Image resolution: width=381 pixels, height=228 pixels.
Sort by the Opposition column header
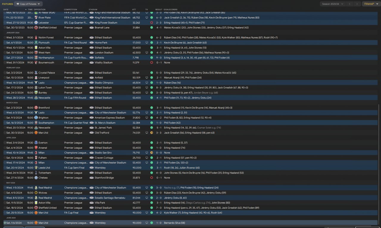click(40, 10)
